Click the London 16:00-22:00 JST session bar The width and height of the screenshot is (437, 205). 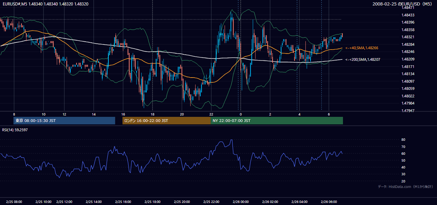pyautogui.click(x=167, y=121)
